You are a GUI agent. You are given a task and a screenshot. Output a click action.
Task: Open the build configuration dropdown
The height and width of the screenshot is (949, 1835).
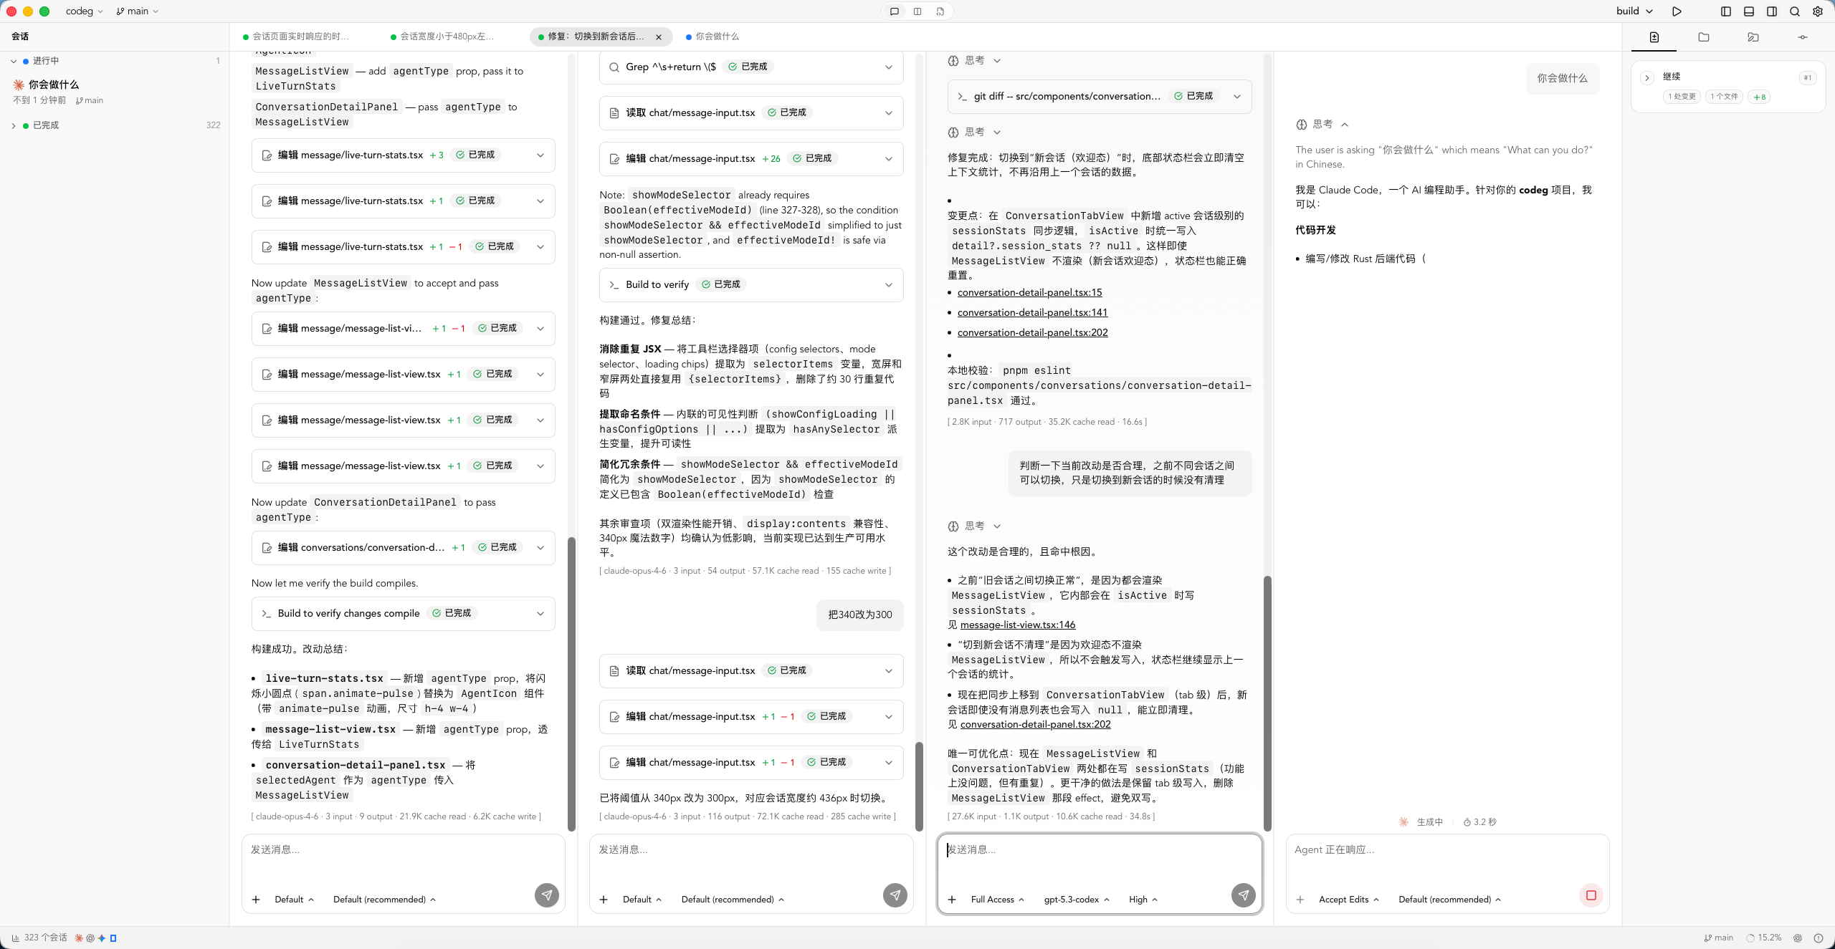tap(1634, 11)
